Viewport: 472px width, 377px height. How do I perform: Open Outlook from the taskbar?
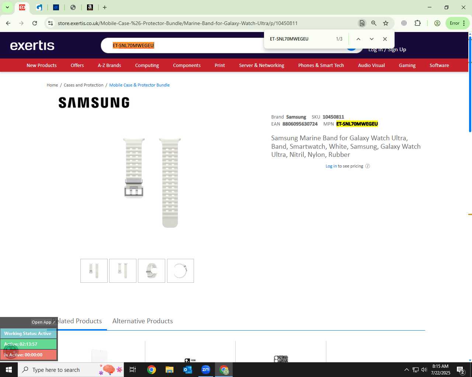click(x=188, y=370)
